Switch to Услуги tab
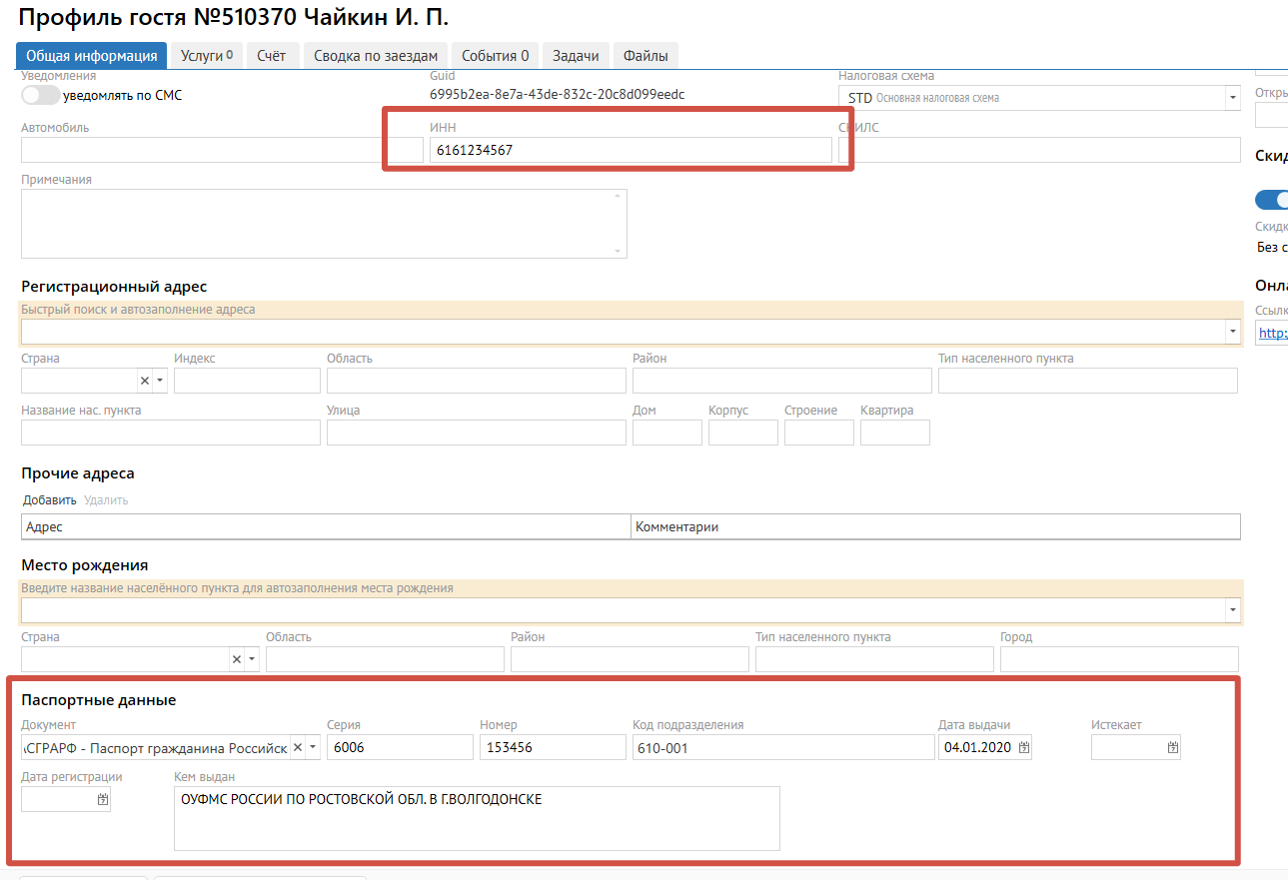The image size is (1288, 880). (207, 56)
